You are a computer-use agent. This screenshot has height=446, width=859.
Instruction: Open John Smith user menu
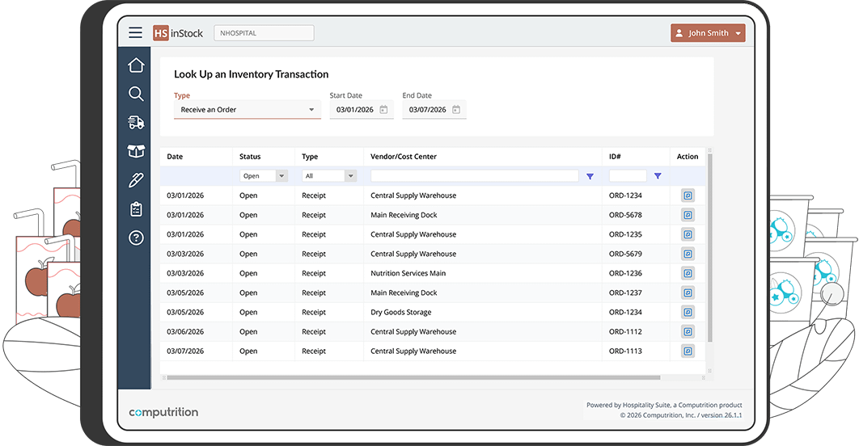point(708,33)
